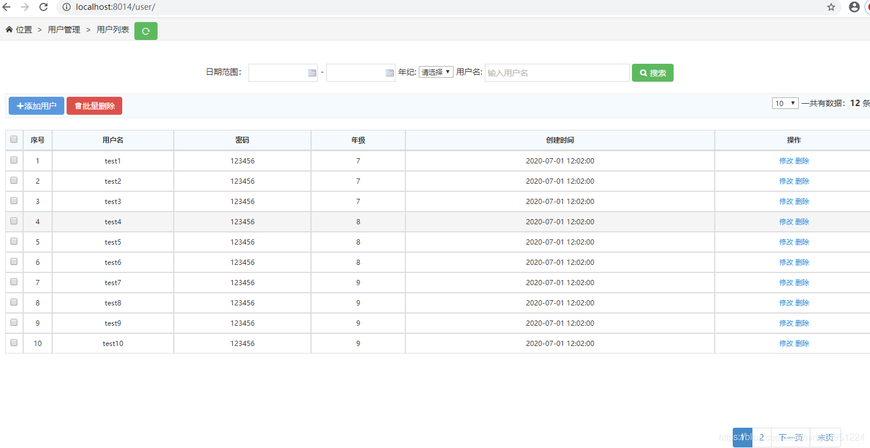This screenshot has height=448, width=870.
Task: Focus the 输入用户名 search input field
Action: pos(557,73)
